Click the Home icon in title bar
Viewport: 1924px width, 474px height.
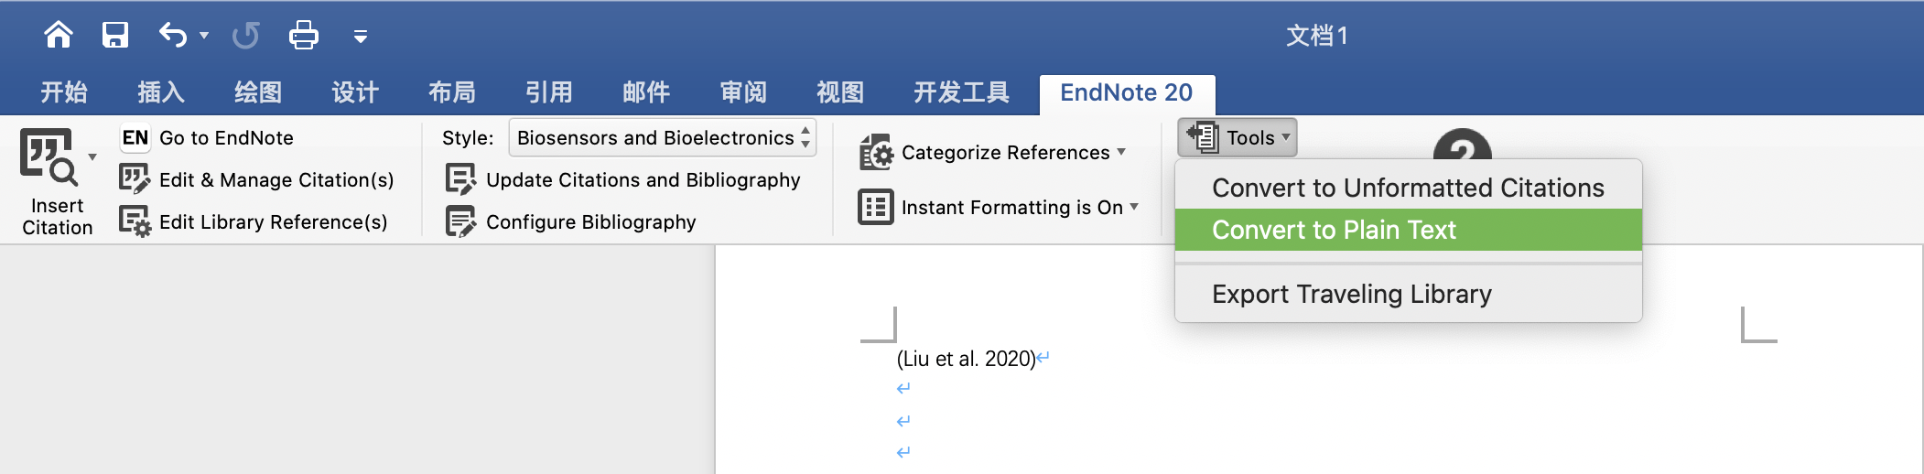59,35
